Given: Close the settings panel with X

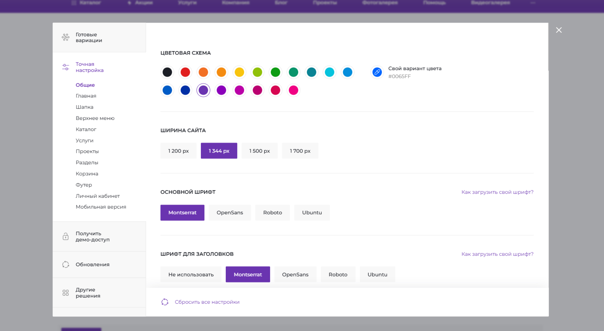Looking at the screenshot, I should [559, 30].
